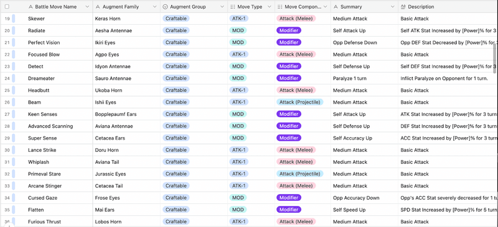
Task: Click the Cetacea Ears cell
Action: (x=126, y=138)
